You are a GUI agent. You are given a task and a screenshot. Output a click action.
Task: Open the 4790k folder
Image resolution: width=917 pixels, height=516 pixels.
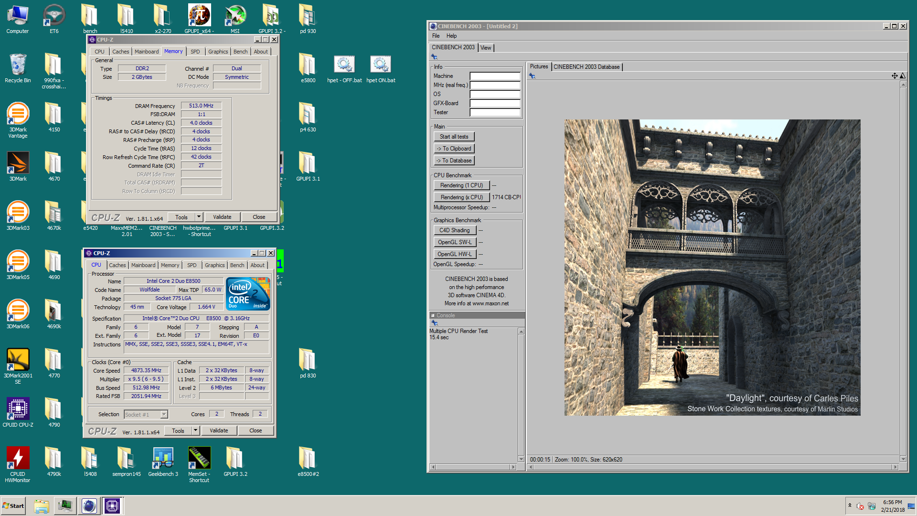coord(54,462)
